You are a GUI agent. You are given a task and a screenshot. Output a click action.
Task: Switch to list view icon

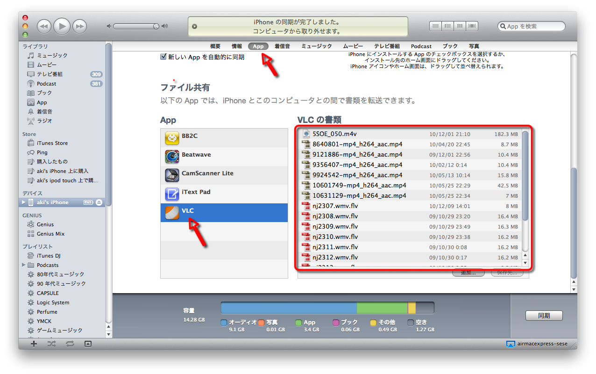pos(435,26)
